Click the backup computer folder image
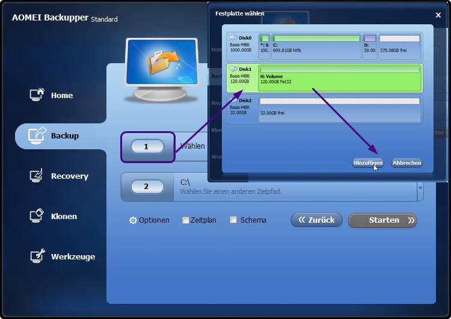Screen dimensions: 451x319 (x=162, y=70)
